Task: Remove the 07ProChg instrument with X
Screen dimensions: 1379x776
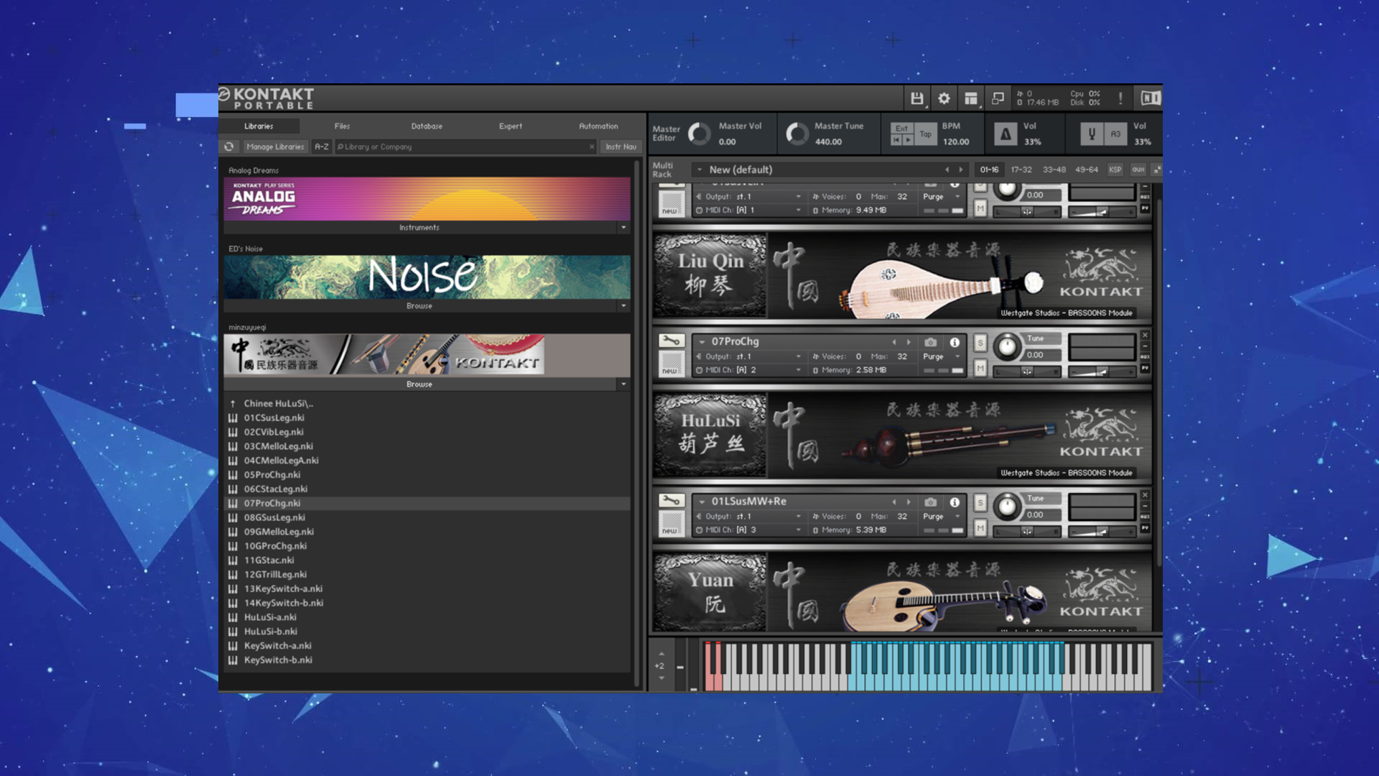Action: (x=1145, y=336)
